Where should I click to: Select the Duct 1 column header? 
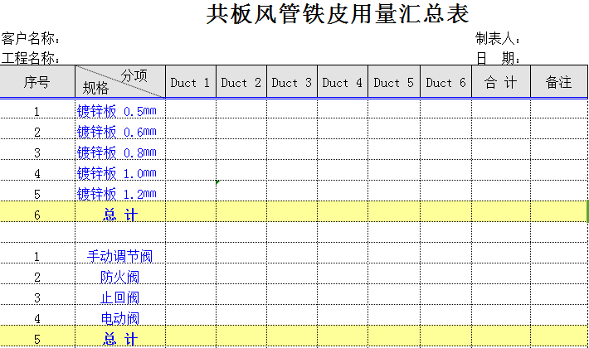pos(191,82)
